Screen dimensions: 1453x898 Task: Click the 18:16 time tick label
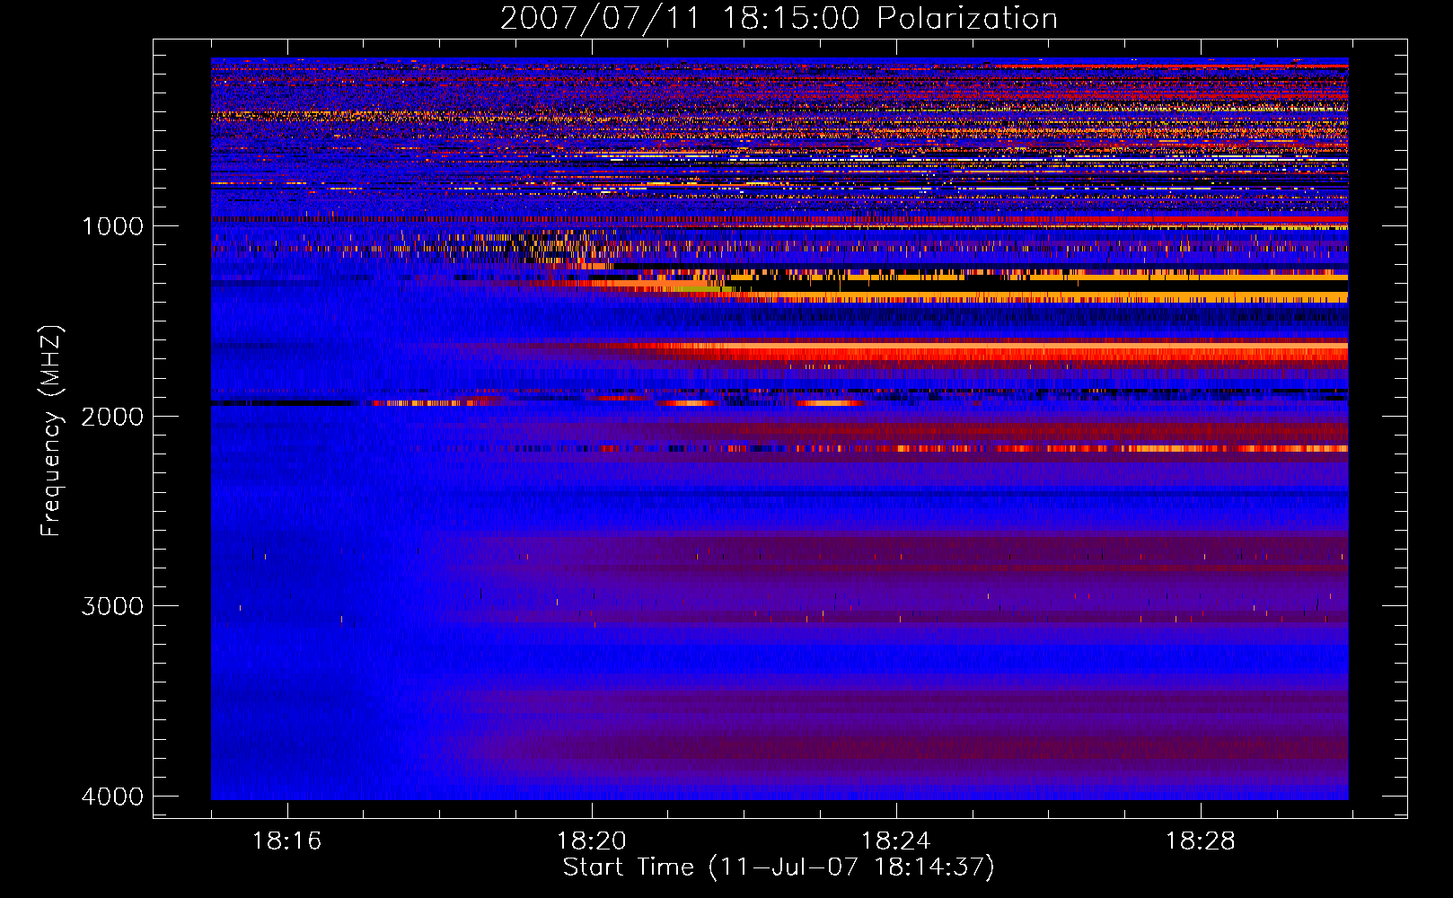click(x=286, y=841)
